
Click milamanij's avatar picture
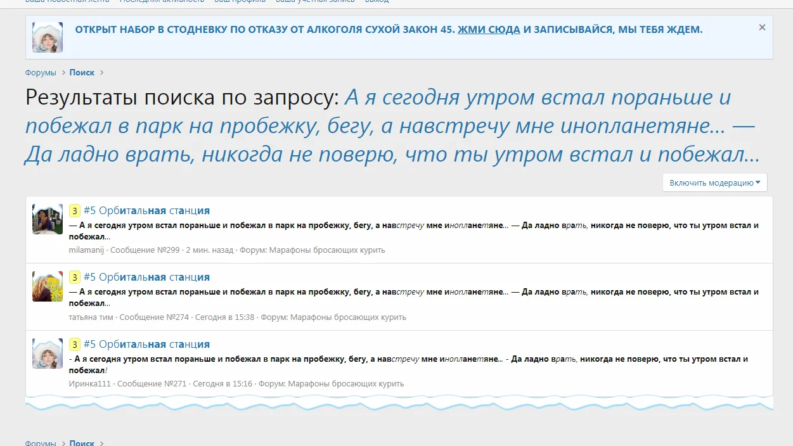(x=47, y=219)
